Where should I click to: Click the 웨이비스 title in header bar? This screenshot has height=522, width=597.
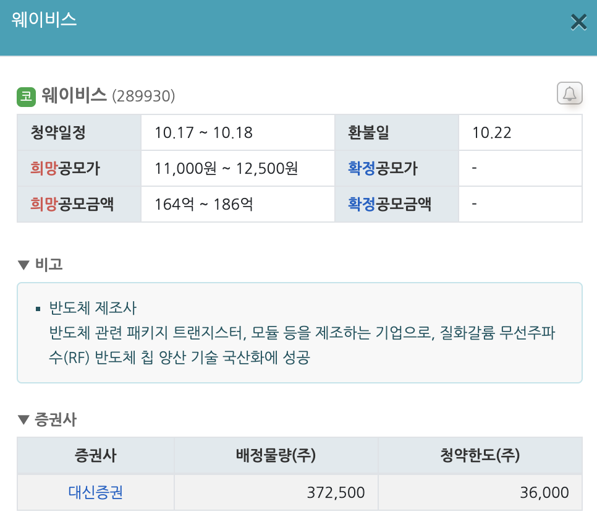click(x=44, y=20)
